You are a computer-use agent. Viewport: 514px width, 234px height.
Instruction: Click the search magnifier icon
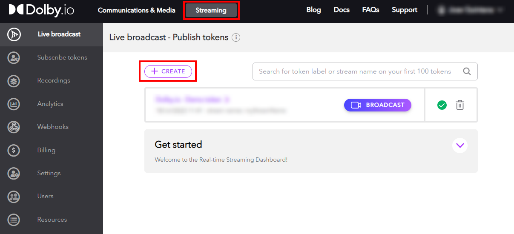click(467, 71)
